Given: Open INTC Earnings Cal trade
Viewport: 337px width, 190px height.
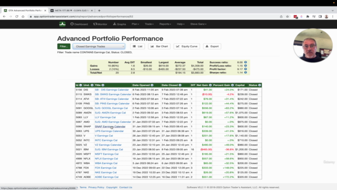Looking at the screenshot, I should pyautogui.click(x=106, y=140).
